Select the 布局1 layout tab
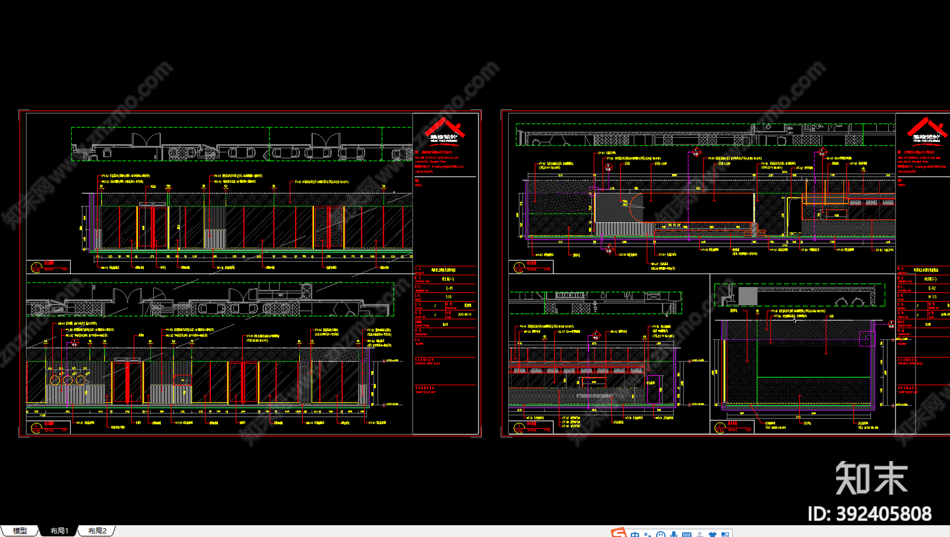Screen dimensions: 950x537 click(x=59, y=531)
